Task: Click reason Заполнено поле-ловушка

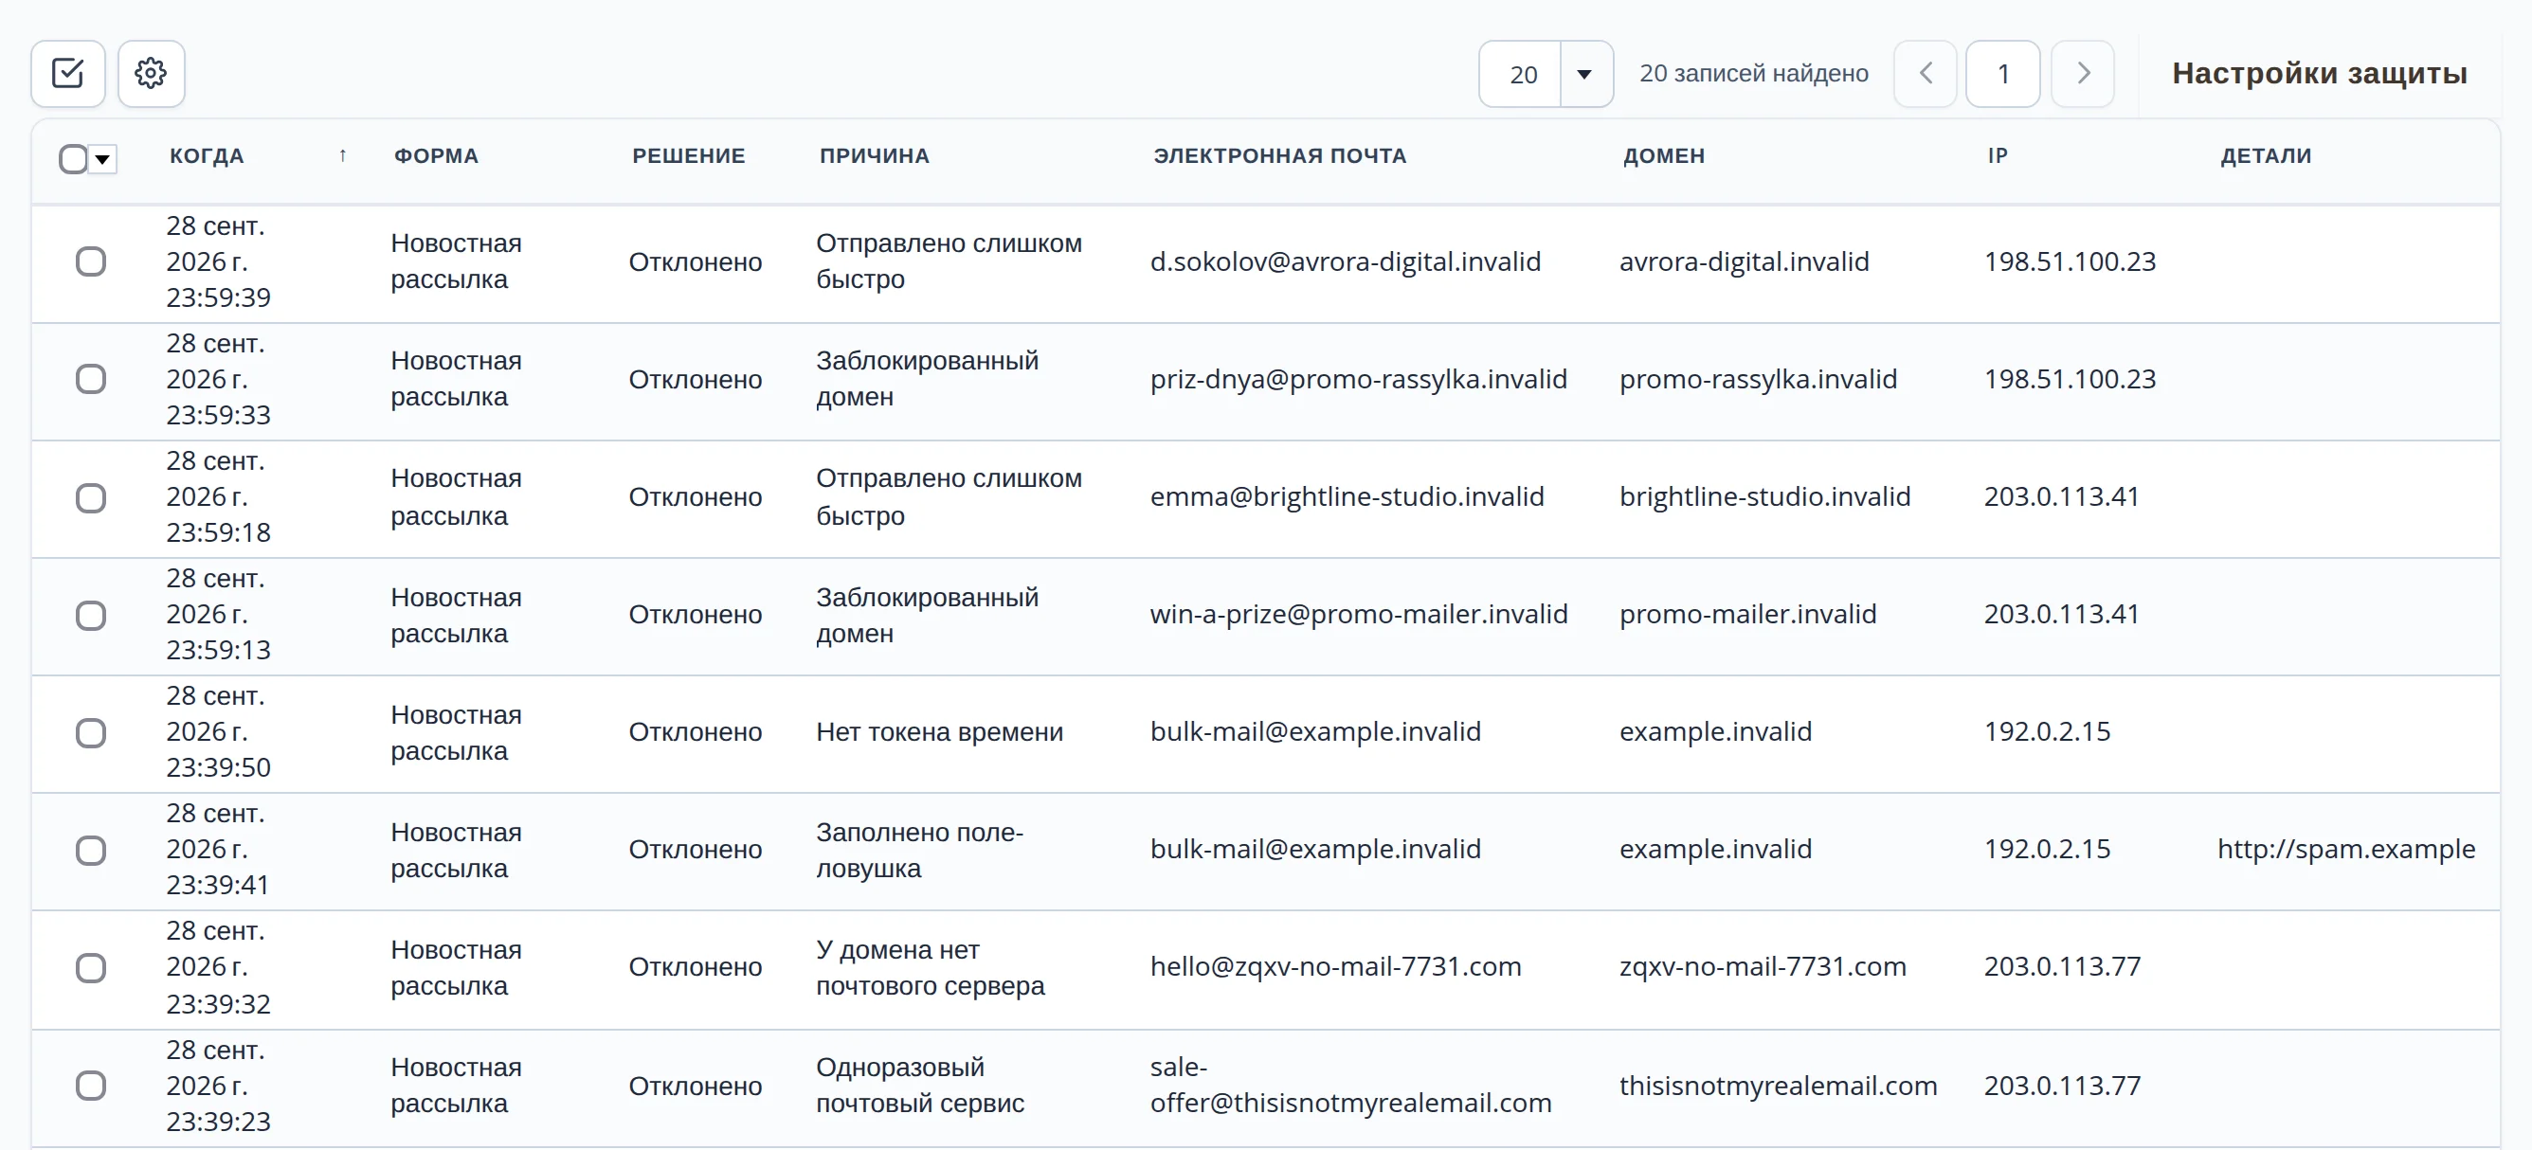Action: (920, 851)
